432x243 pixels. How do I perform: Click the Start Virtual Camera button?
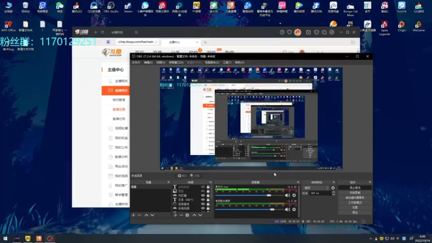(355, 198)
